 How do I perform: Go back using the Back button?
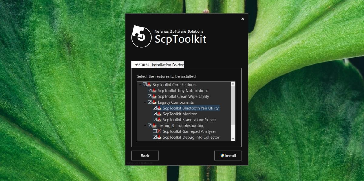pos(145,156)
